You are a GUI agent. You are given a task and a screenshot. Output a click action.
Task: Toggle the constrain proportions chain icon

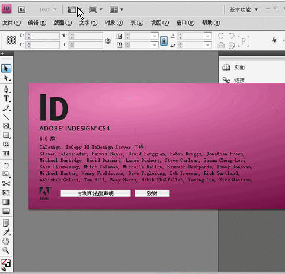[164, 40]
